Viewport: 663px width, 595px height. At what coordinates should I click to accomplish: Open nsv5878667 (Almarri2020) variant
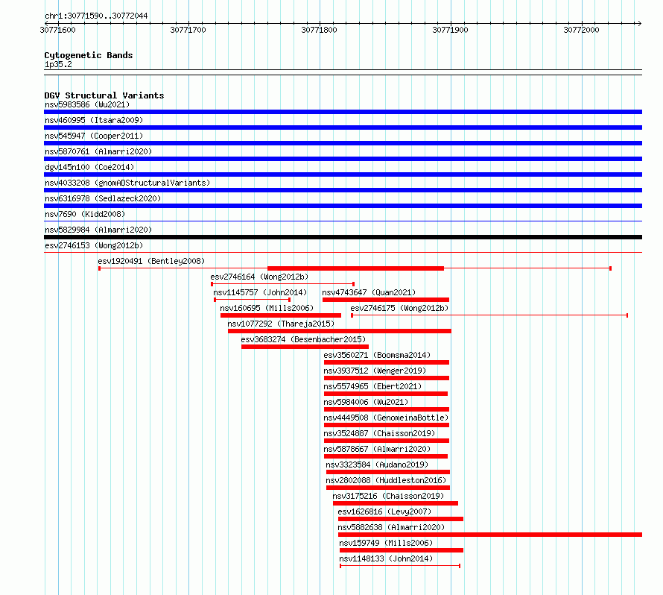click(377, 449)
